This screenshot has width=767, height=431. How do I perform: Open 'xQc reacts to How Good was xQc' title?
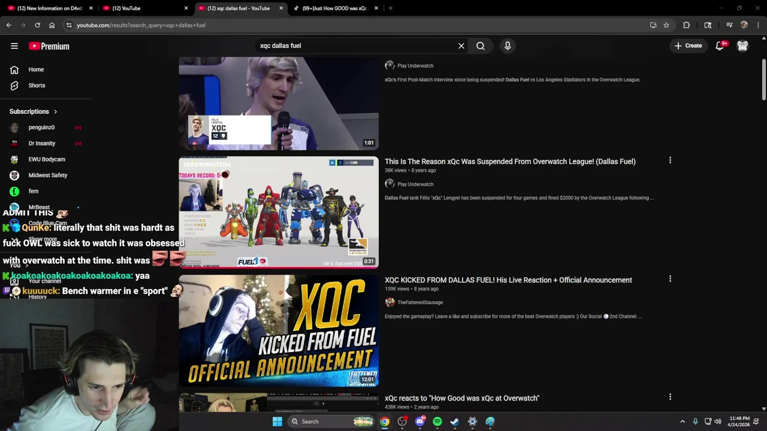point(462,398)
